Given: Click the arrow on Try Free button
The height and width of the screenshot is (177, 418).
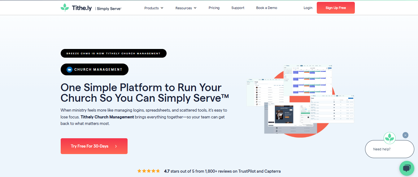Looking at the screenshot, I should coord(116,146).
